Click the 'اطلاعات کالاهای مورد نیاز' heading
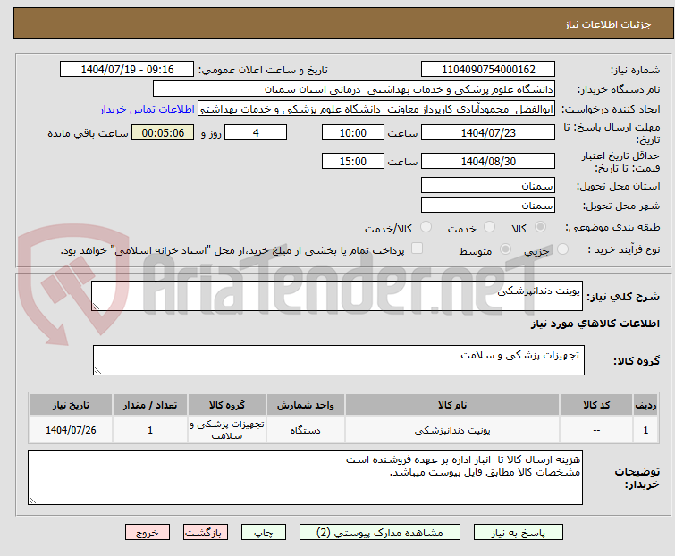 [595, 324]
